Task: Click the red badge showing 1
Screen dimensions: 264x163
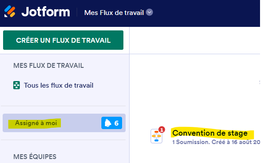Action: pos(162,130)
